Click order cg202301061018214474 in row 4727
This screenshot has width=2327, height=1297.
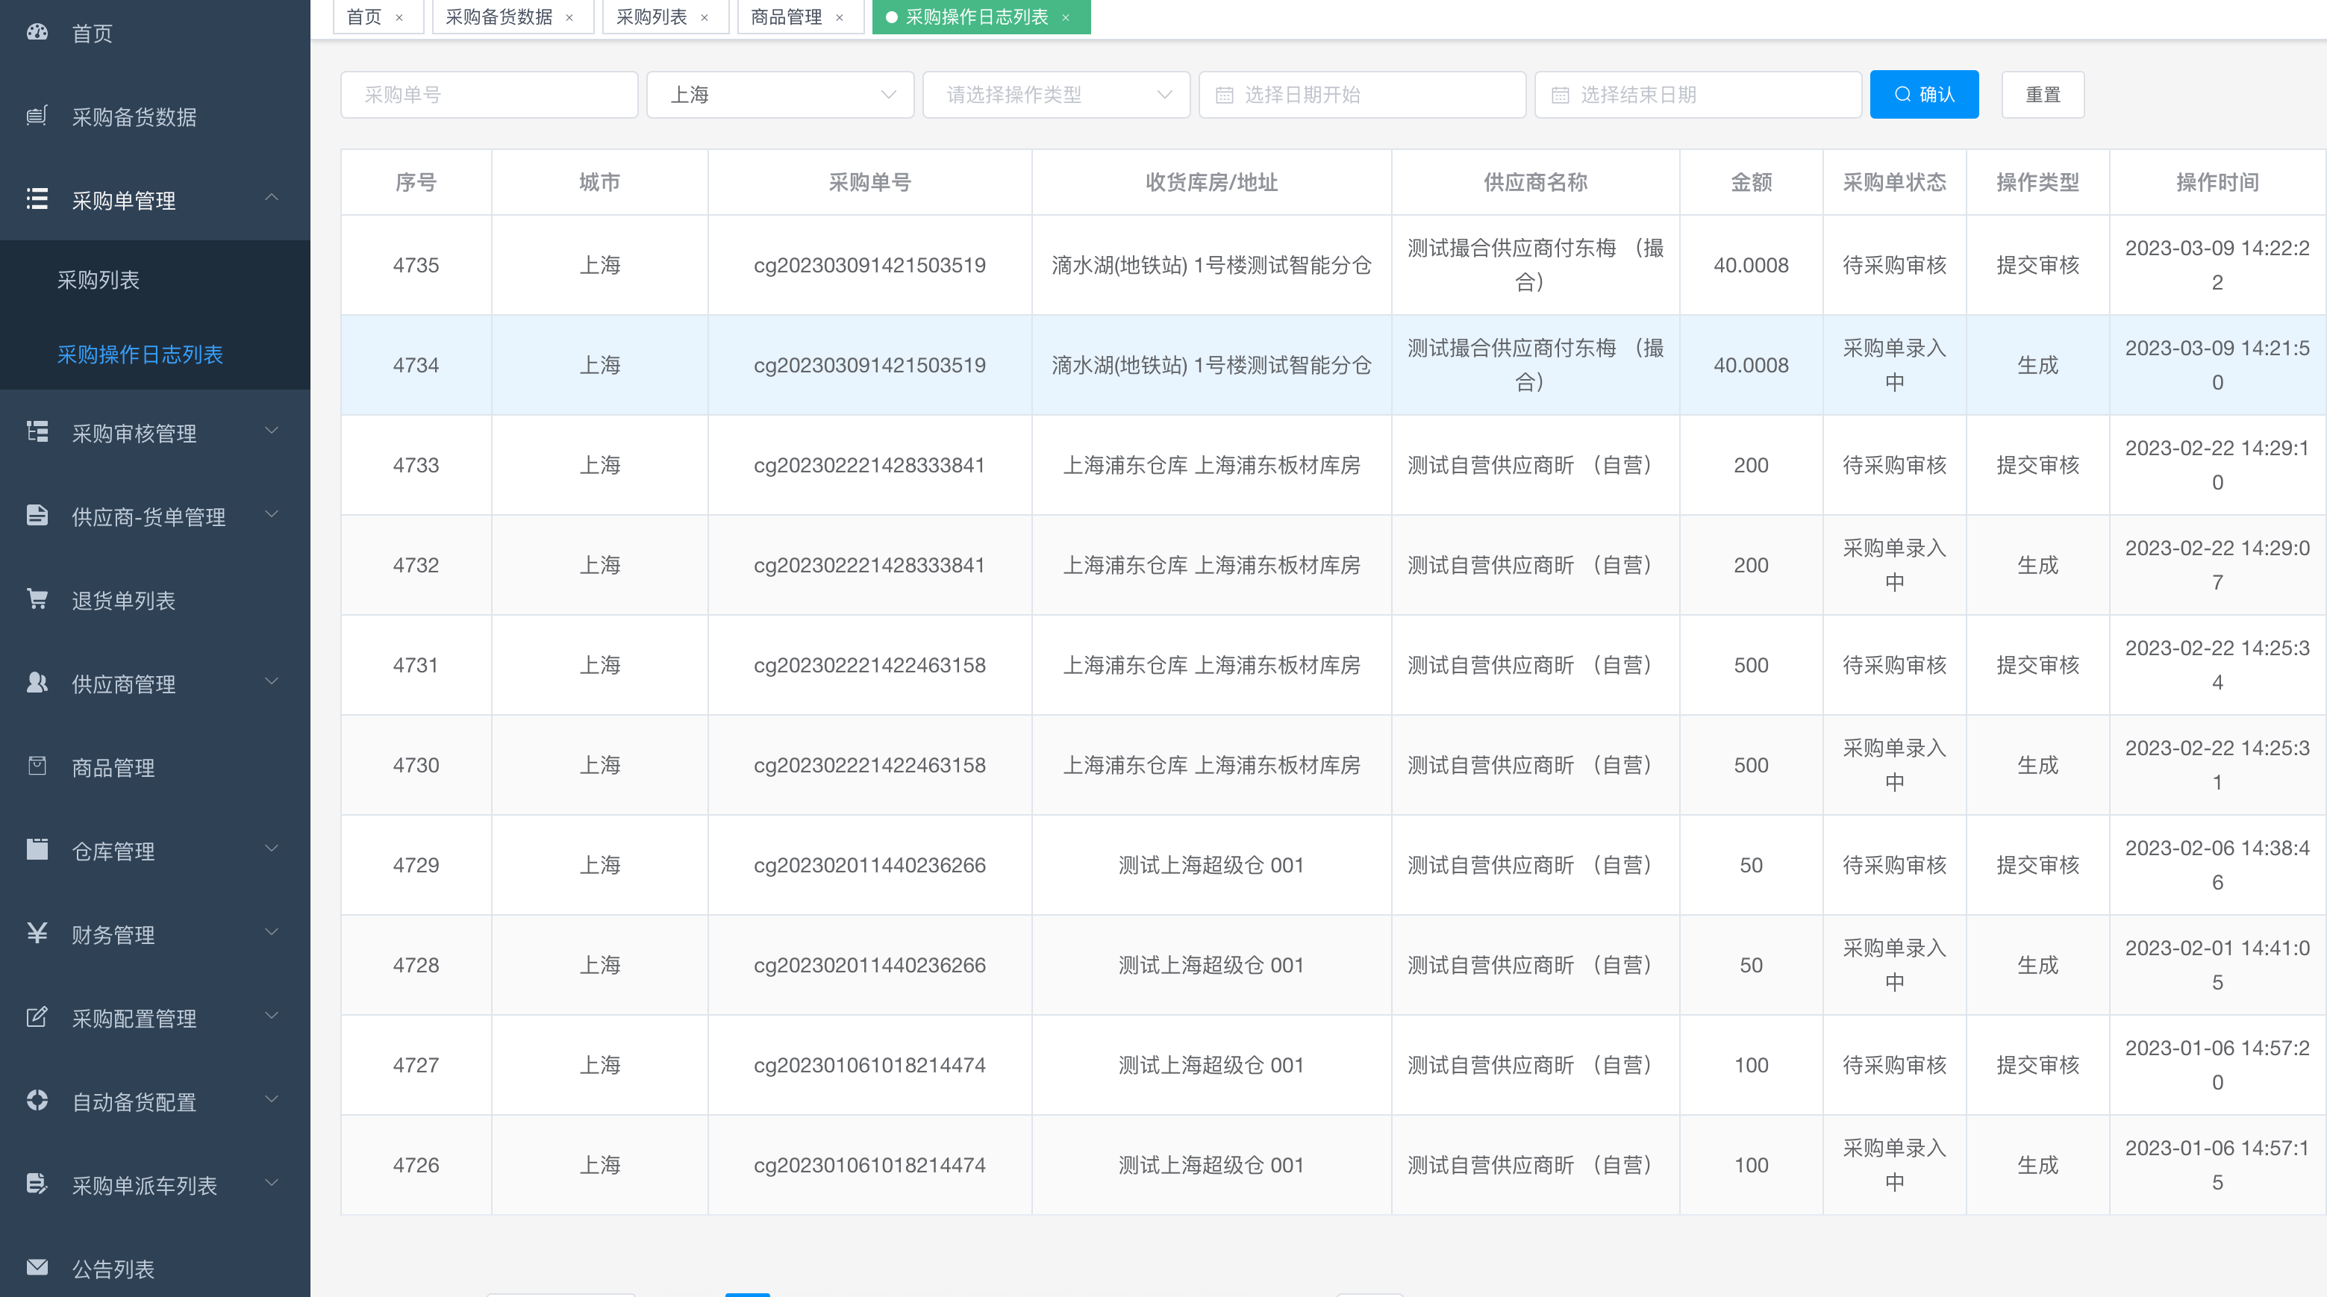click(x=870, y=1066)
